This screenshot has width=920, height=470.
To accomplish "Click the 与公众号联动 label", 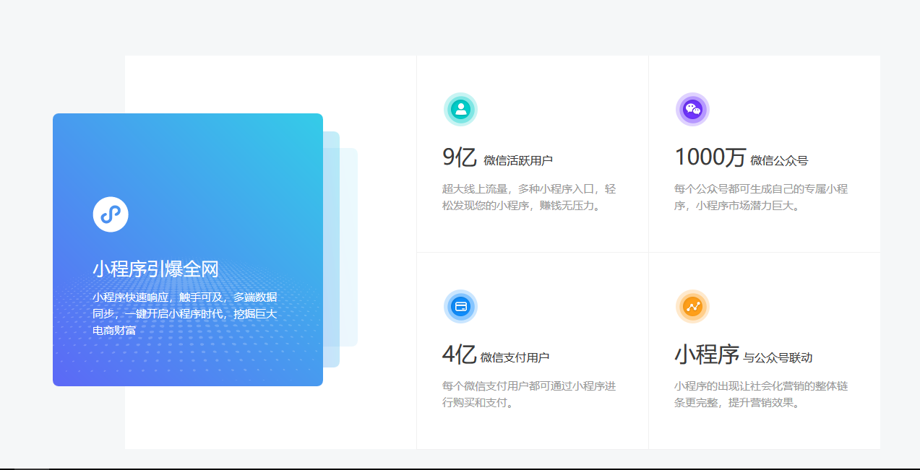I will coord(778,357).
